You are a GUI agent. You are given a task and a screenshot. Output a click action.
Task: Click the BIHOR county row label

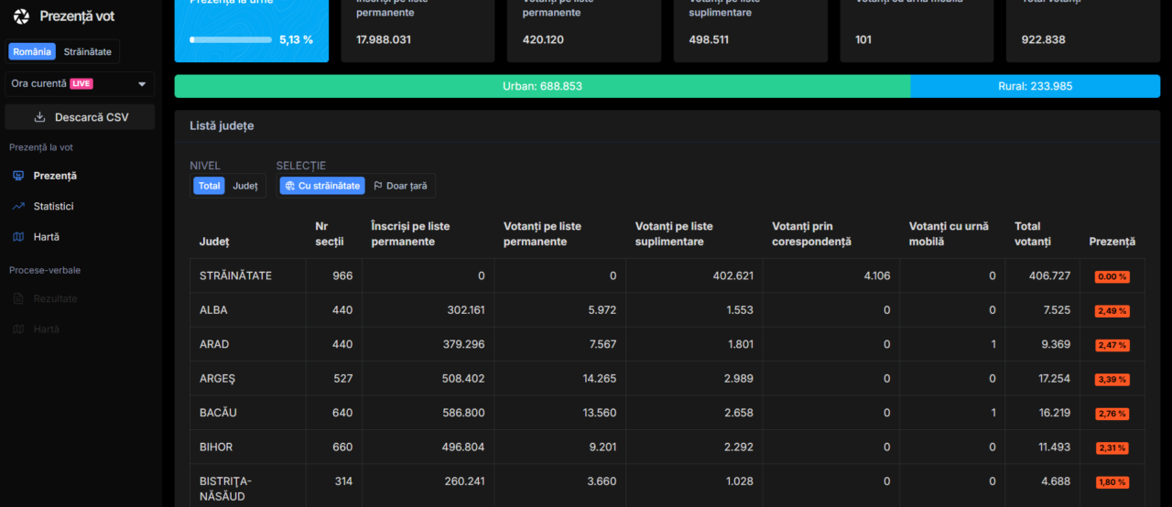216,447
